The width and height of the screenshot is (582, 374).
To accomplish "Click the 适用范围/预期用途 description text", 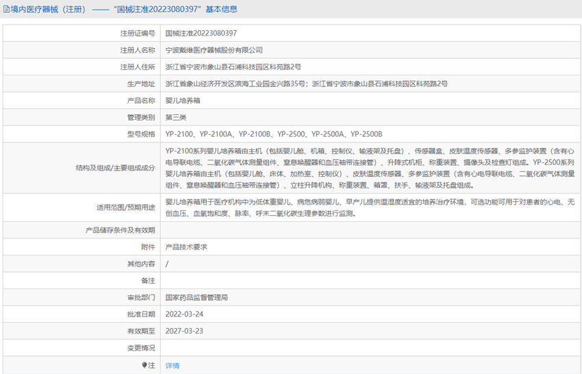I will 370,208.
